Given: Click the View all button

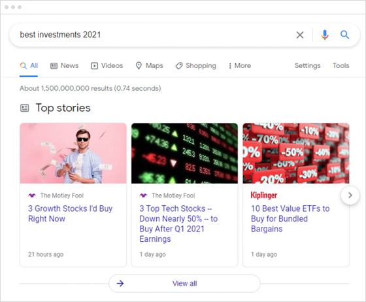Looking at the screenshot, I should (x=184, y=283).
